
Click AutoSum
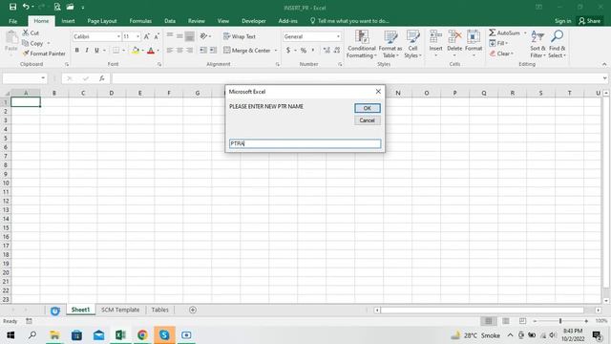[504, 32]
